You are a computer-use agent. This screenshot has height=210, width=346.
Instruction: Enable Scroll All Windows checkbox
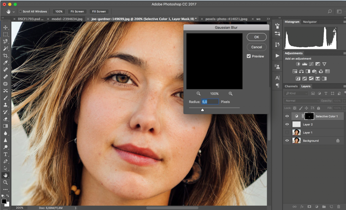click(20, 11)
